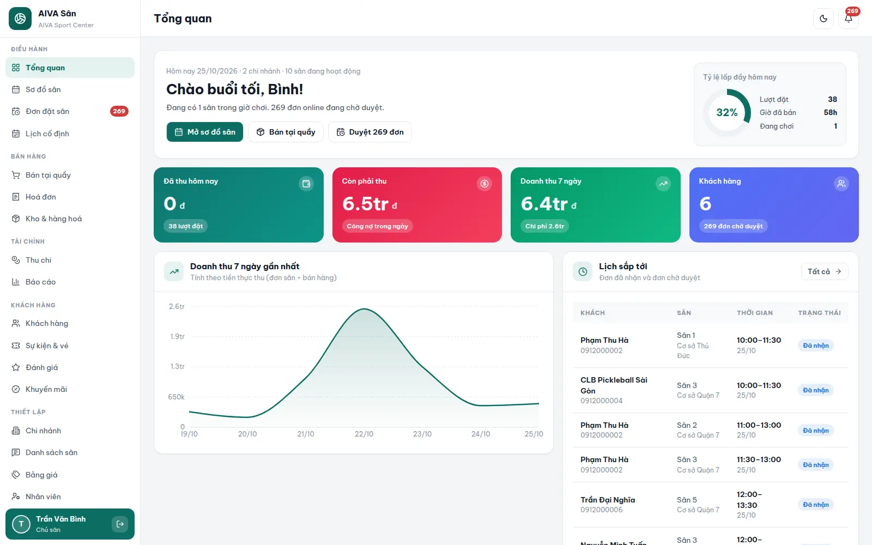Viewport: 872px width, 545px height.
Task: Click Đã nhận status for Trần Đại Nghĩa
Action: pyautogui.click(x=816, y=505)
